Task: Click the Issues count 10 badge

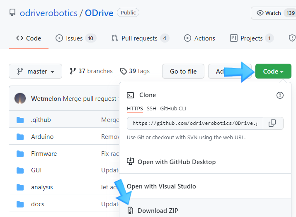Action: point(91,38)
